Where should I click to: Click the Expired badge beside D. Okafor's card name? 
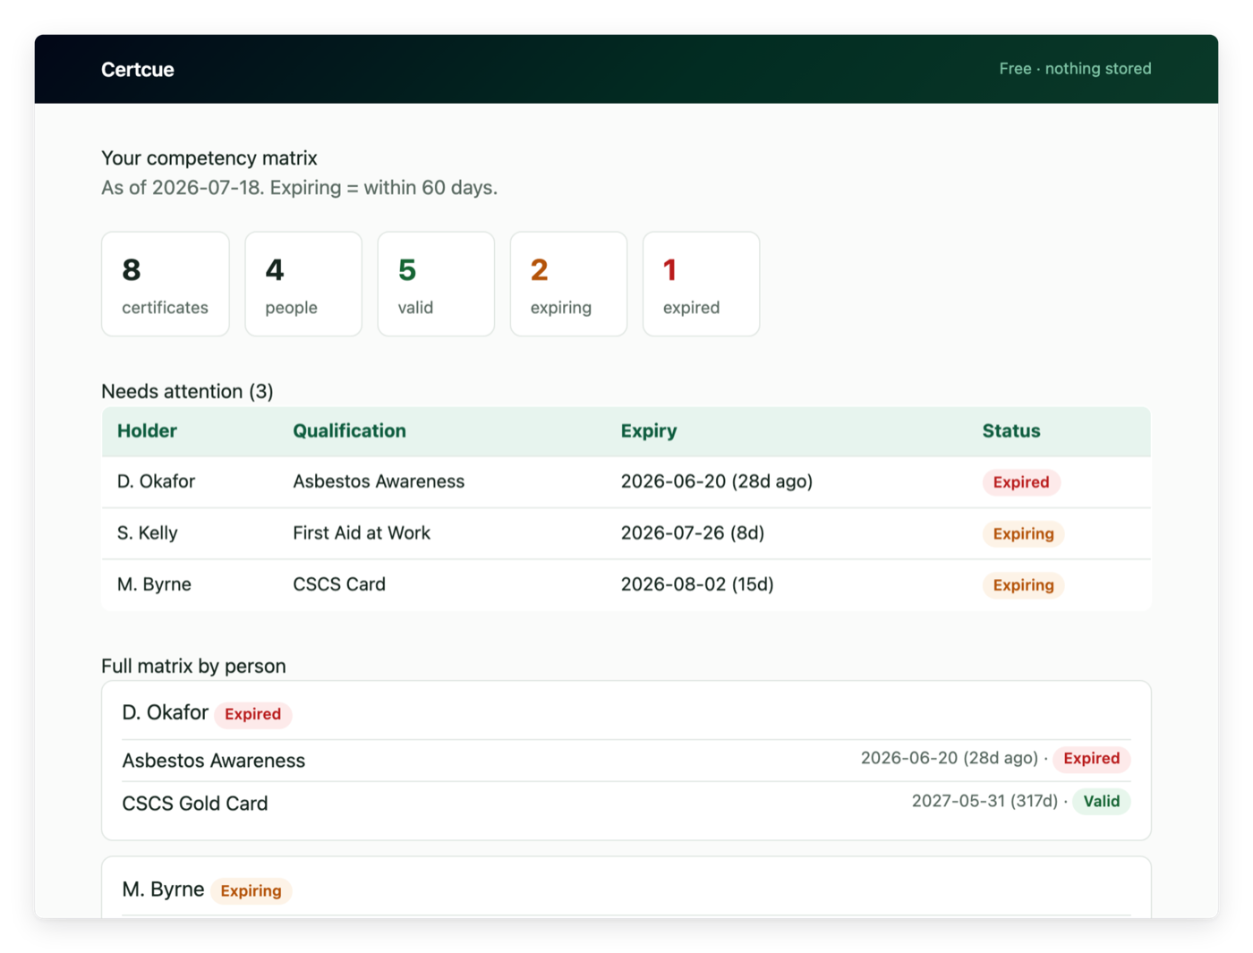pyautogui.click(x=252, y=714)
